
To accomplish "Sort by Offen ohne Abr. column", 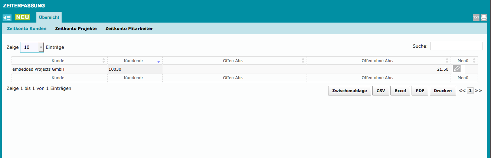I will 447,61.
